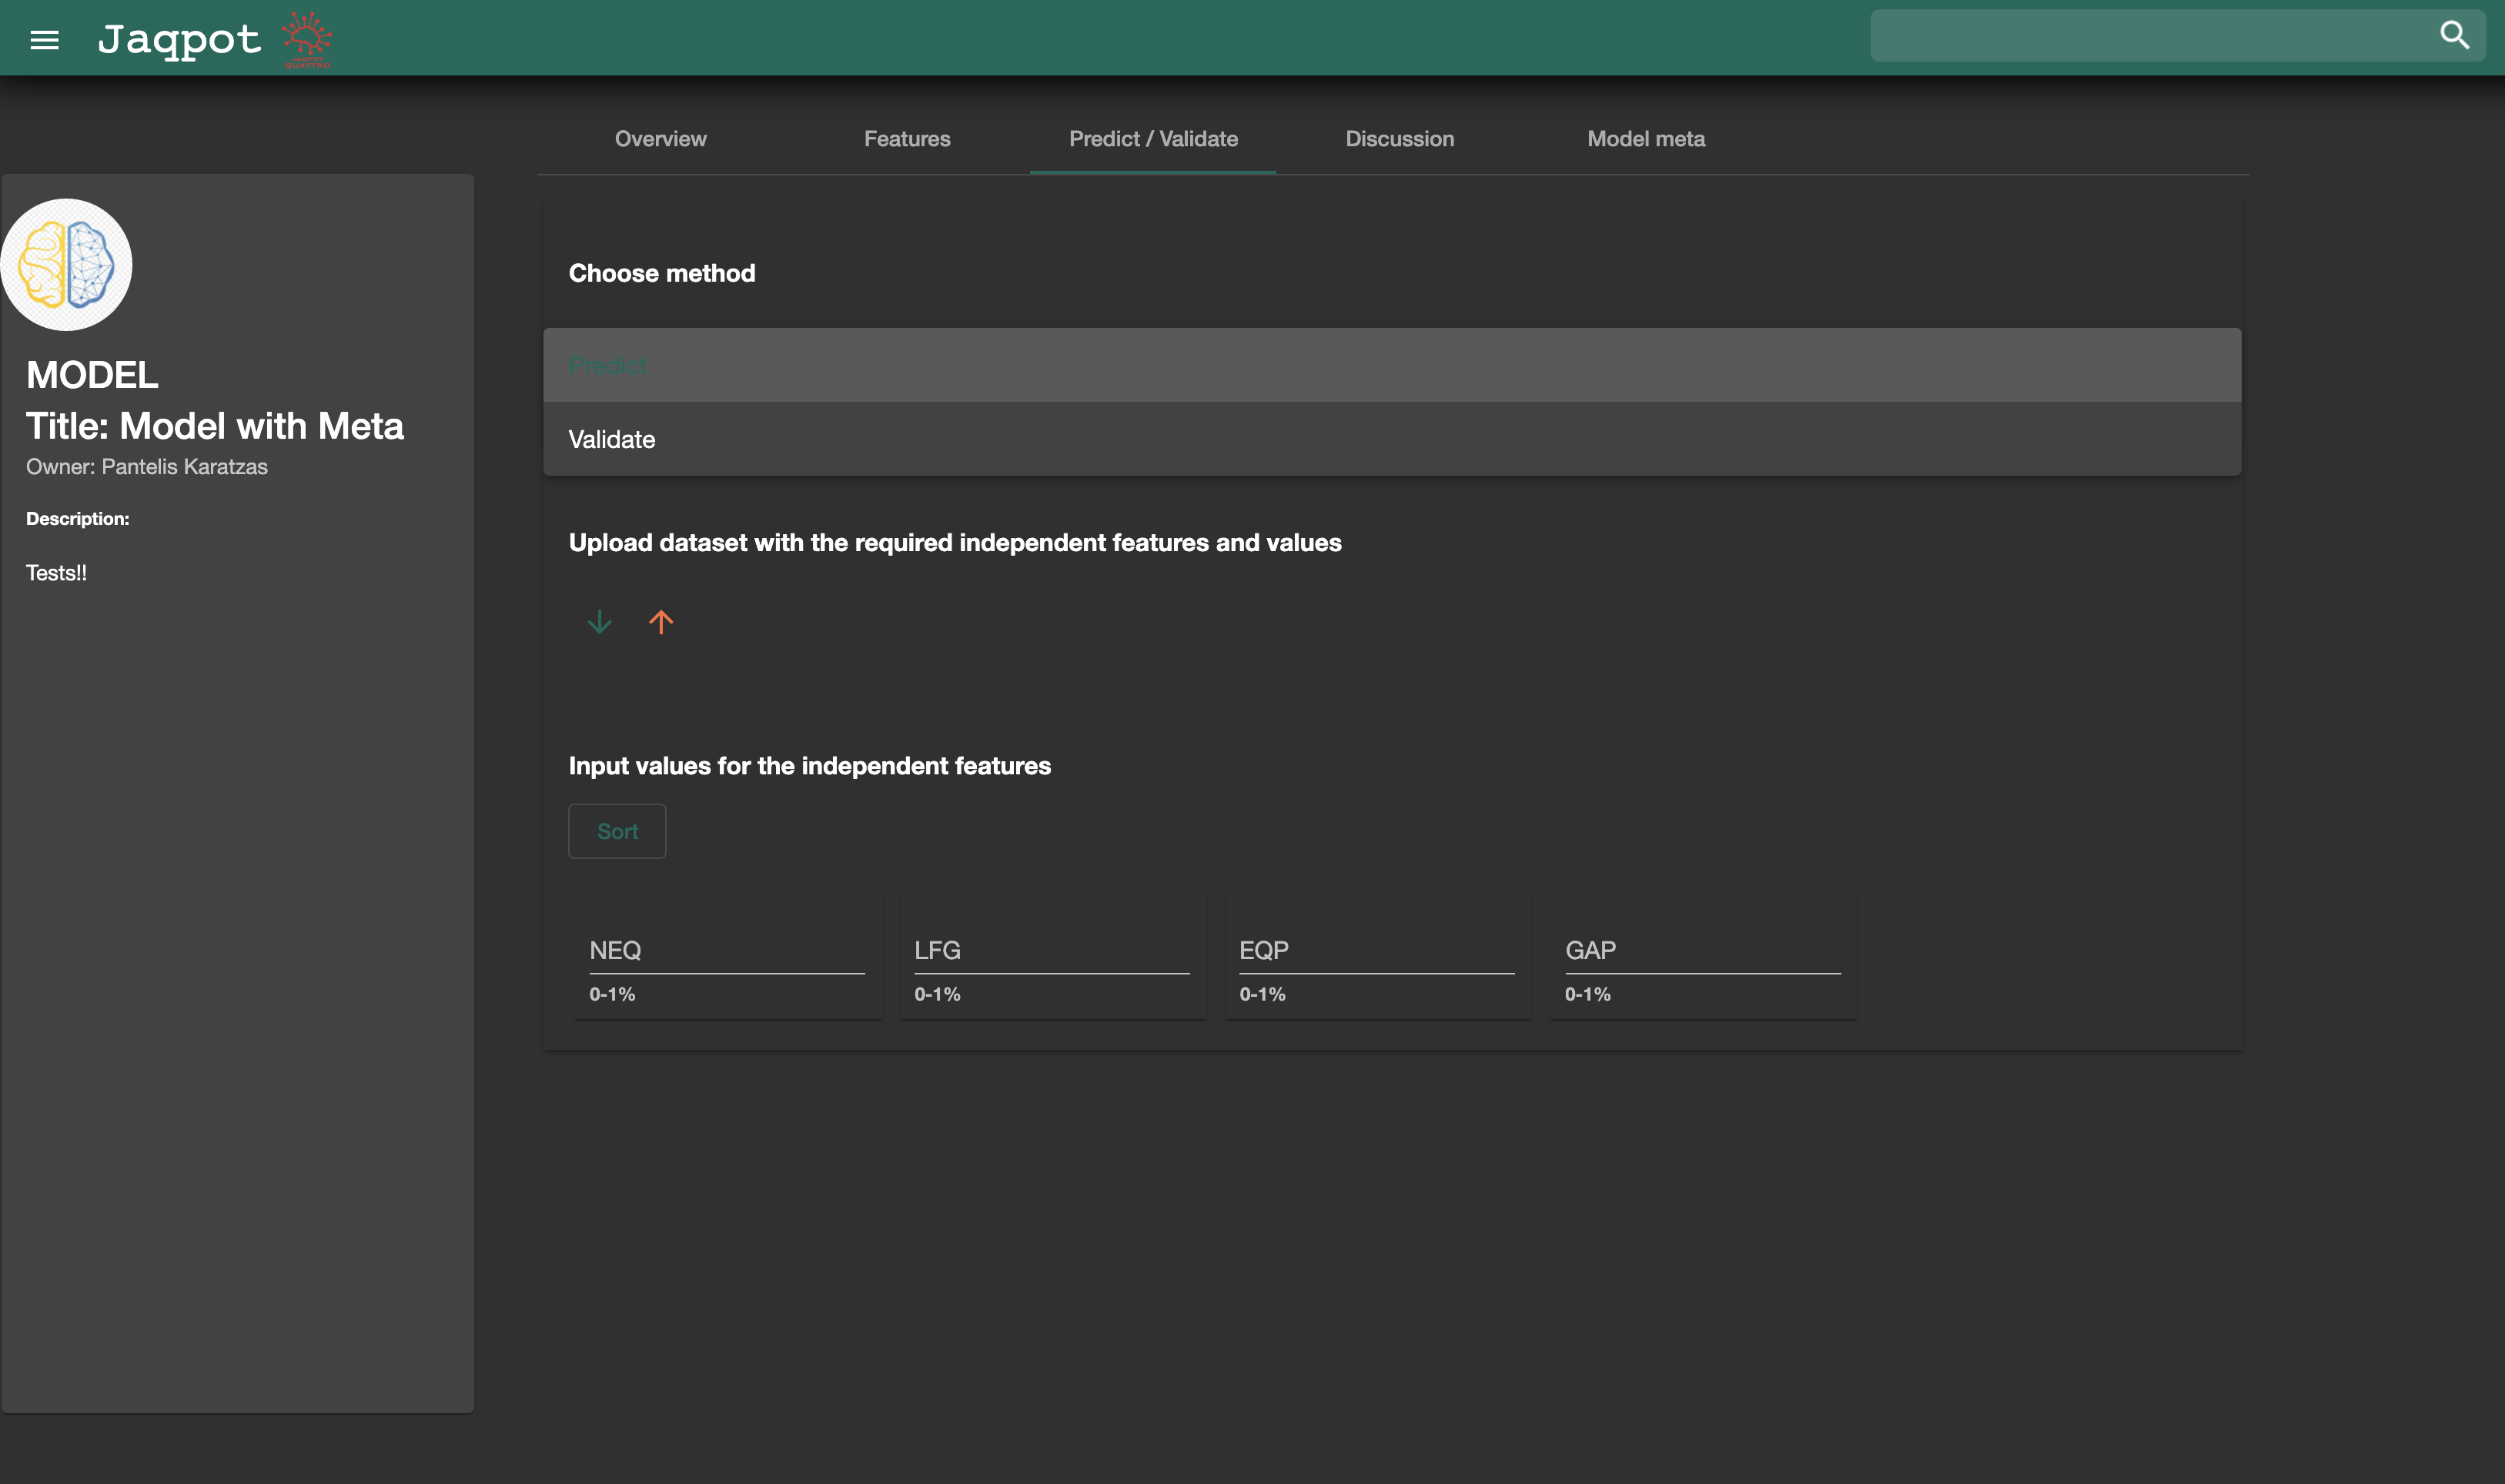
Task: Focus the NEQ input field
Action: point(727,951)
